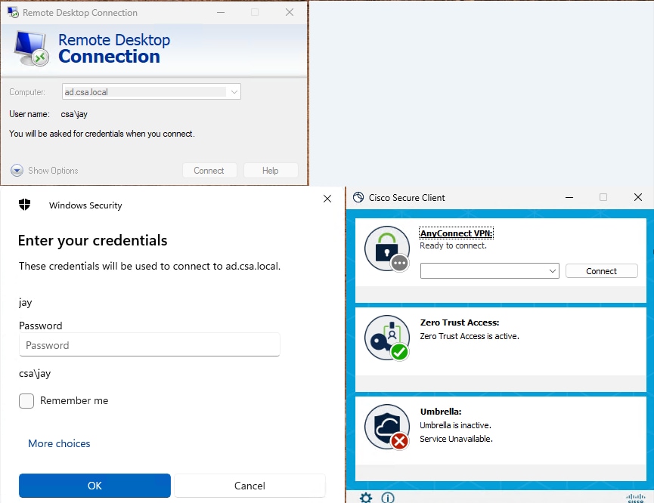The width and height of the screenshot is (654, 503).
Task: Click the 'Service Unavailable.' text
Action: click(x=457, y=439)
